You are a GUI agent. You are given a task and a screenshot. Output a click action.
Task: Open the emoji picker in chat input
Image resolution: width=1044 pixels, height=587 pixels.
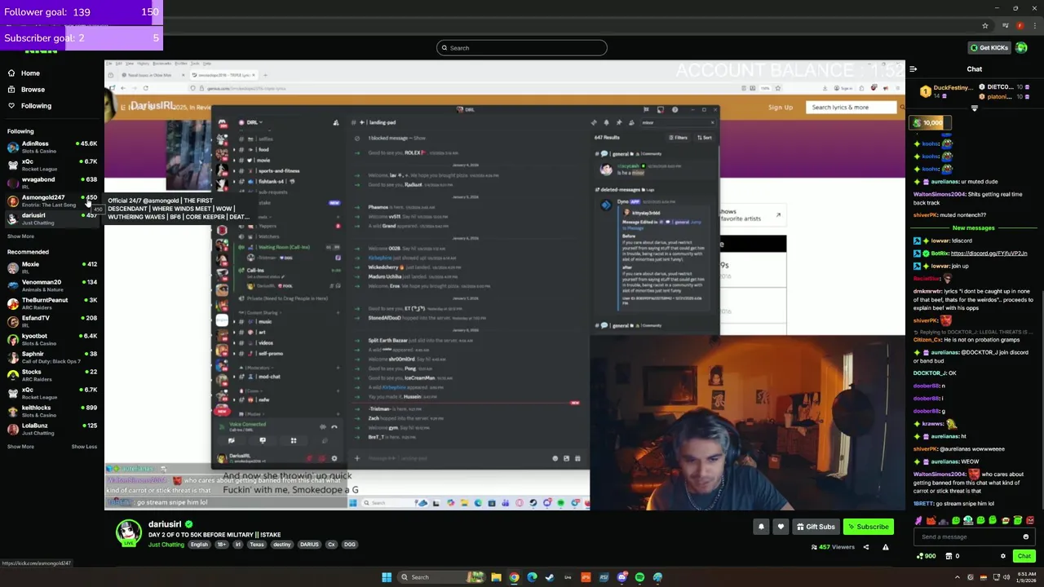(x=1026, y=537)
